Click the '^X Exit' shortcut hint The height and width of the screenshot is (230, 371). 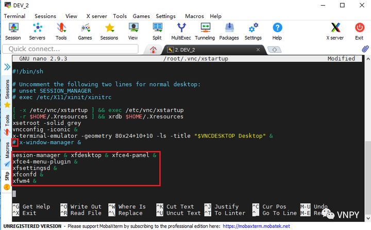click(x=24, y=213)
